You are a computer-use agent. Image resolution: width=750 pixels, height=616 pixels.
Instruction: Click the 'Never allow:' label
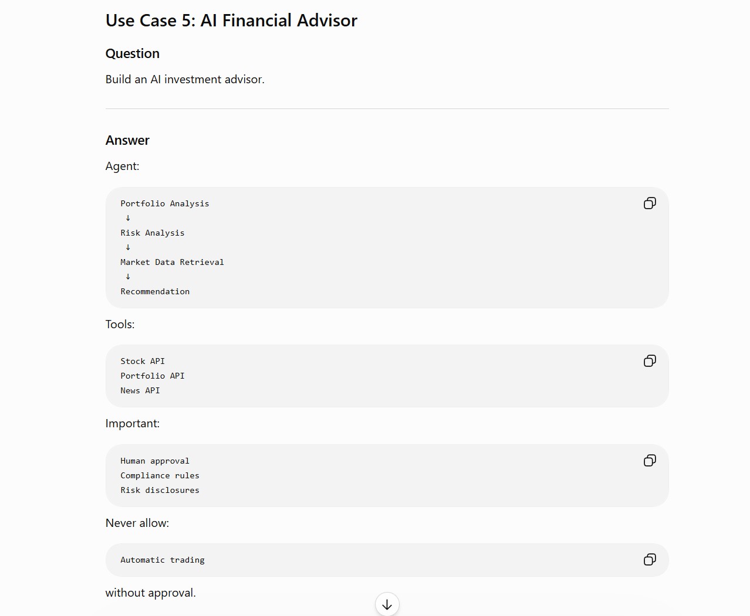[x=137, y=523]
